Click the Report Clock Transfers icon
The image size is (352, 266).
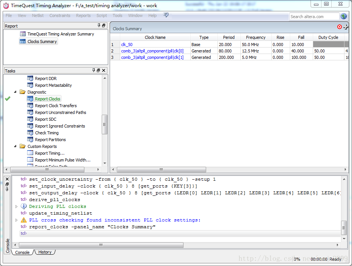pyautogui.click(x=30, y=106)
